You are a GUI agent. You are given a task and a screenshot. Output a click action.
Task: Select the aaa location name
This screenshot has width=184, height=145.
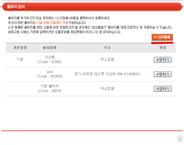coord(50,72)
